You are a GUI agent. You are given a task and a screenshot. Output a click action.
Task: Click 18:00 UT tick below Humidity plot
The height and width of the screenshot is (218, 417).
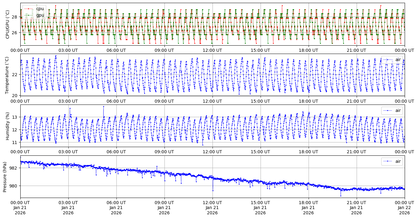[308, 152]
